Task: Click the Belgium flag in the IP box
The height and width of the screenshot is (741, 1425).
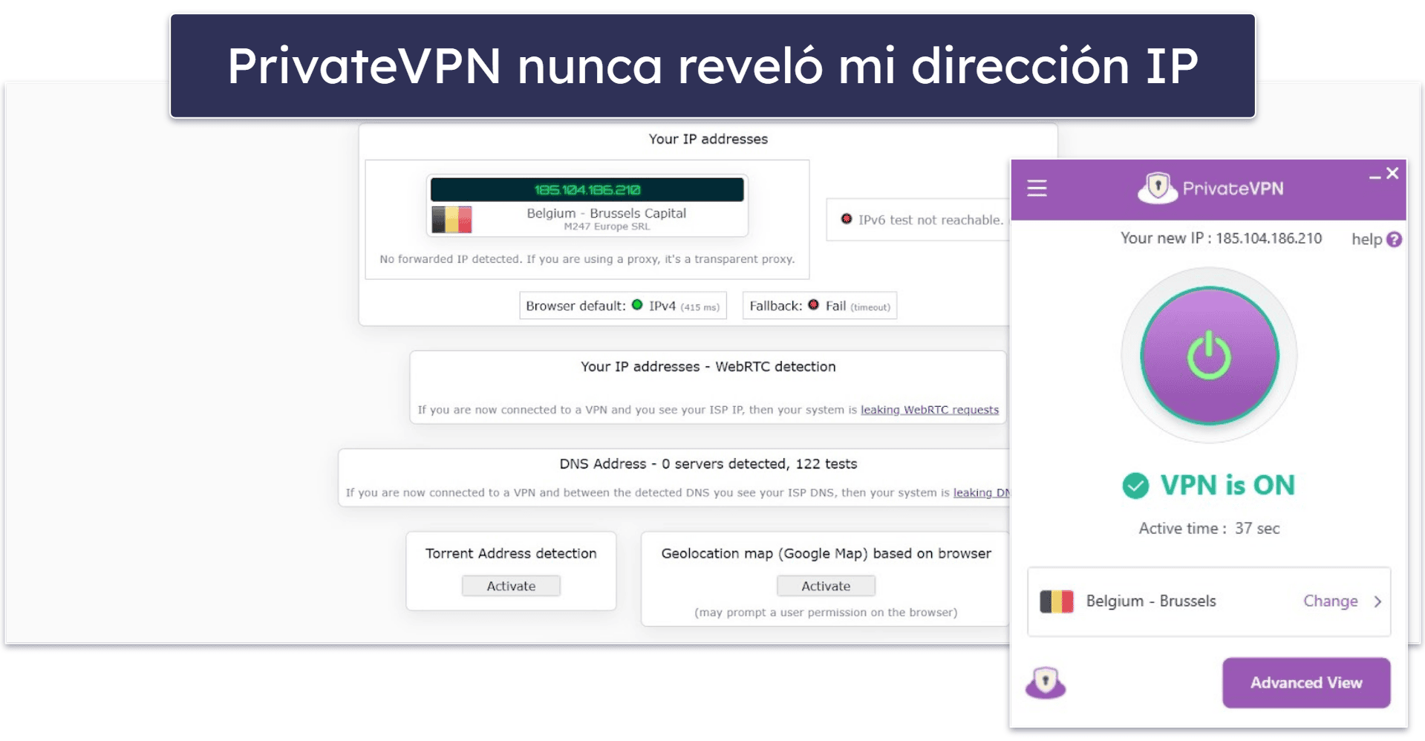Action: click(452, 219)
